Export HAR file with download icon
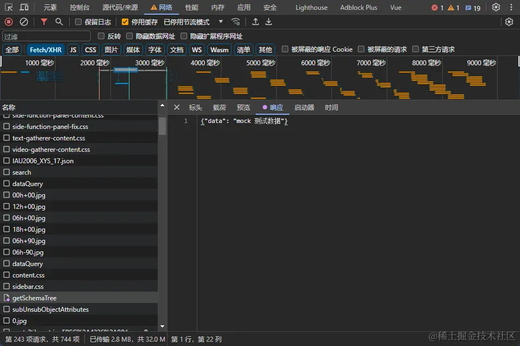This screenshot has width=520, height=346. [x=269, y=22]
